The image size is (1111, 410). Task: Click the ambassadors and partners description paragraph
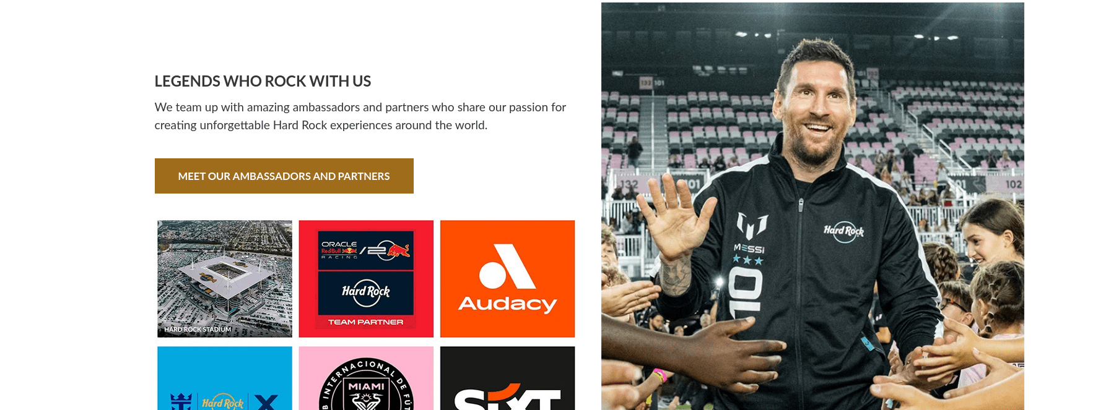point(360,116)
